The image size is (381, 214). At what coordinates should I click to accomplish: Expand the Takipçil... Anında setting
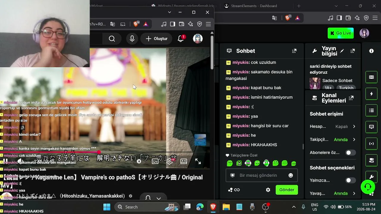pos(333,140)
